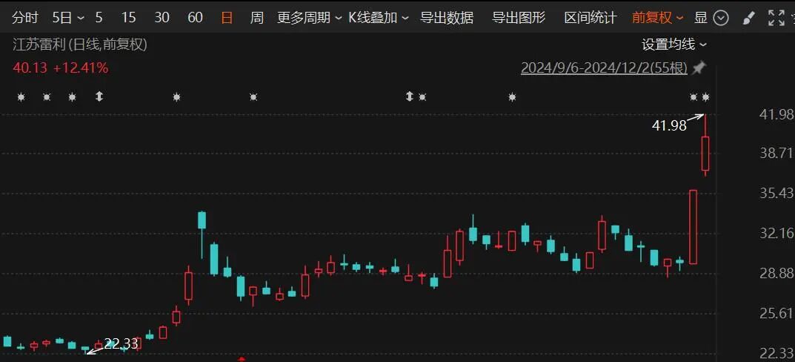Click the 显 display label in toolbar
This screenshot has width=795, height=362.
[x=701, y=19]
